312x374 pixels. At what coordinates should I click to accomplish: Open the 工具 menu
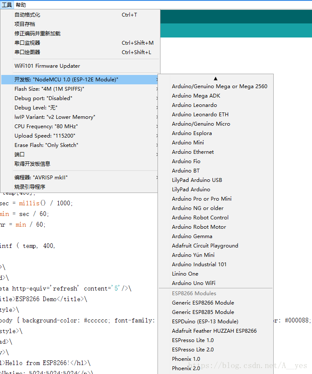pos(7,5)
